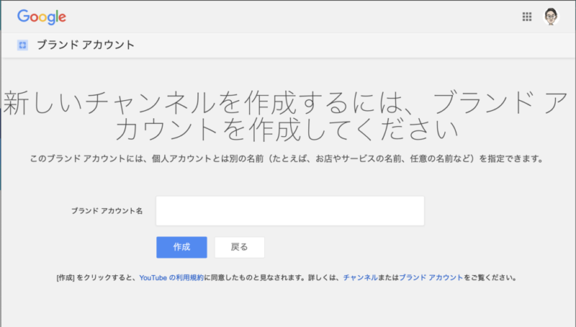Image resolution: width=576 pixels, height=327 pixels.
Task: Click the Google logo
Action: tap(42, 17)
